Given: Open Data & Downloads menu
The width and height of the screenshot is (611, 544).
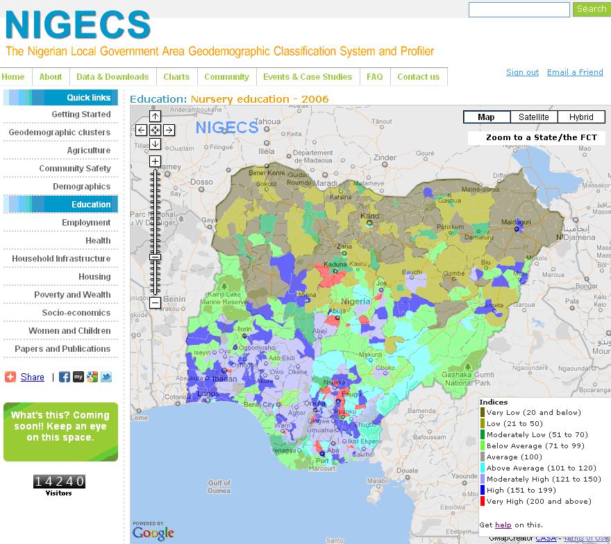Looking at the screenshot, I should coord(112,77).
